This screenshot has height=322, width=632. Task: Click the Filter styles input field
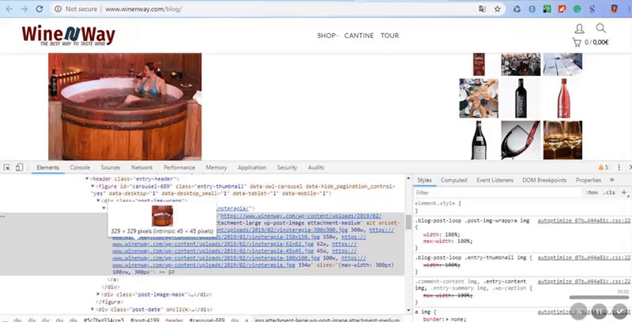498,193
